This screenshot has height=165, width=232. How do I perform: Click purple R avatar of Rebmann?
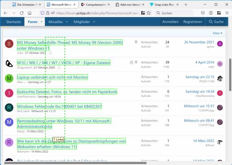(x=9, y=142)
